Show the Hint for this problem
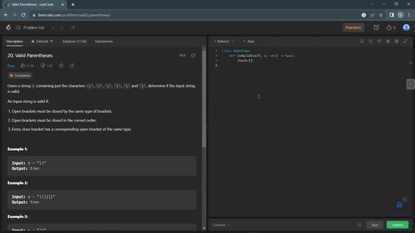 point(182,55)
